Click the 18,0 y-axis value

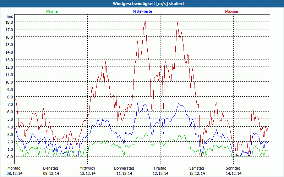[x=10, y=22]
